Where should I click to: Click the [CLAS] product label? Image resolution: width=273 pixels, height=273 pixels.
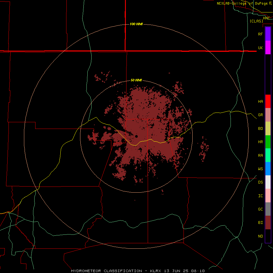256,21
